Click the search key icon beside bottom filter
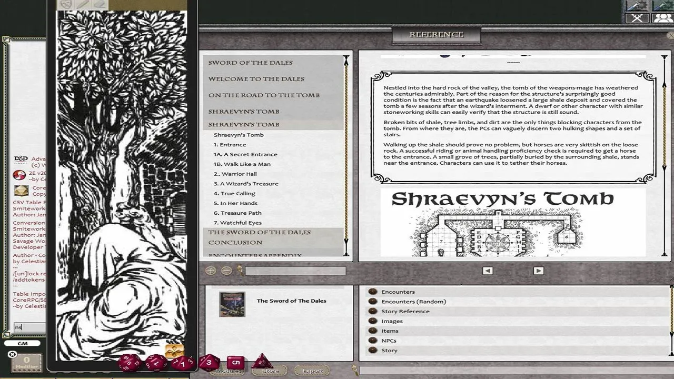The image size is (674, 379). click(355, 371)
